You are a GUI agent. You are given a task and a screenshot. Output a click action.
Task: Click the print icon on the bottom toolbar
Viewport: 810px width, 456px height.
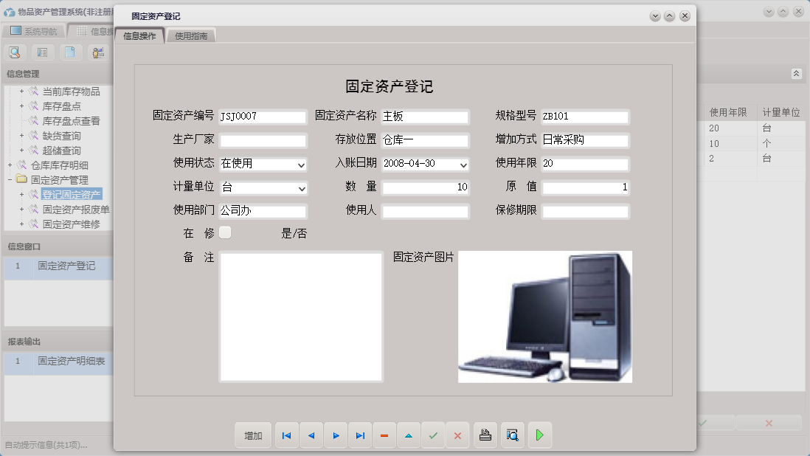[485, 435]
